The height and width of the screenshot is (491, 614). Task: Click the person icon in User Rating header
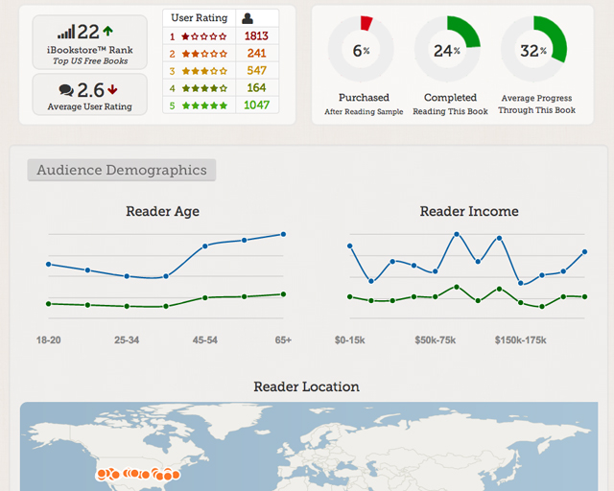pos(248,18)
